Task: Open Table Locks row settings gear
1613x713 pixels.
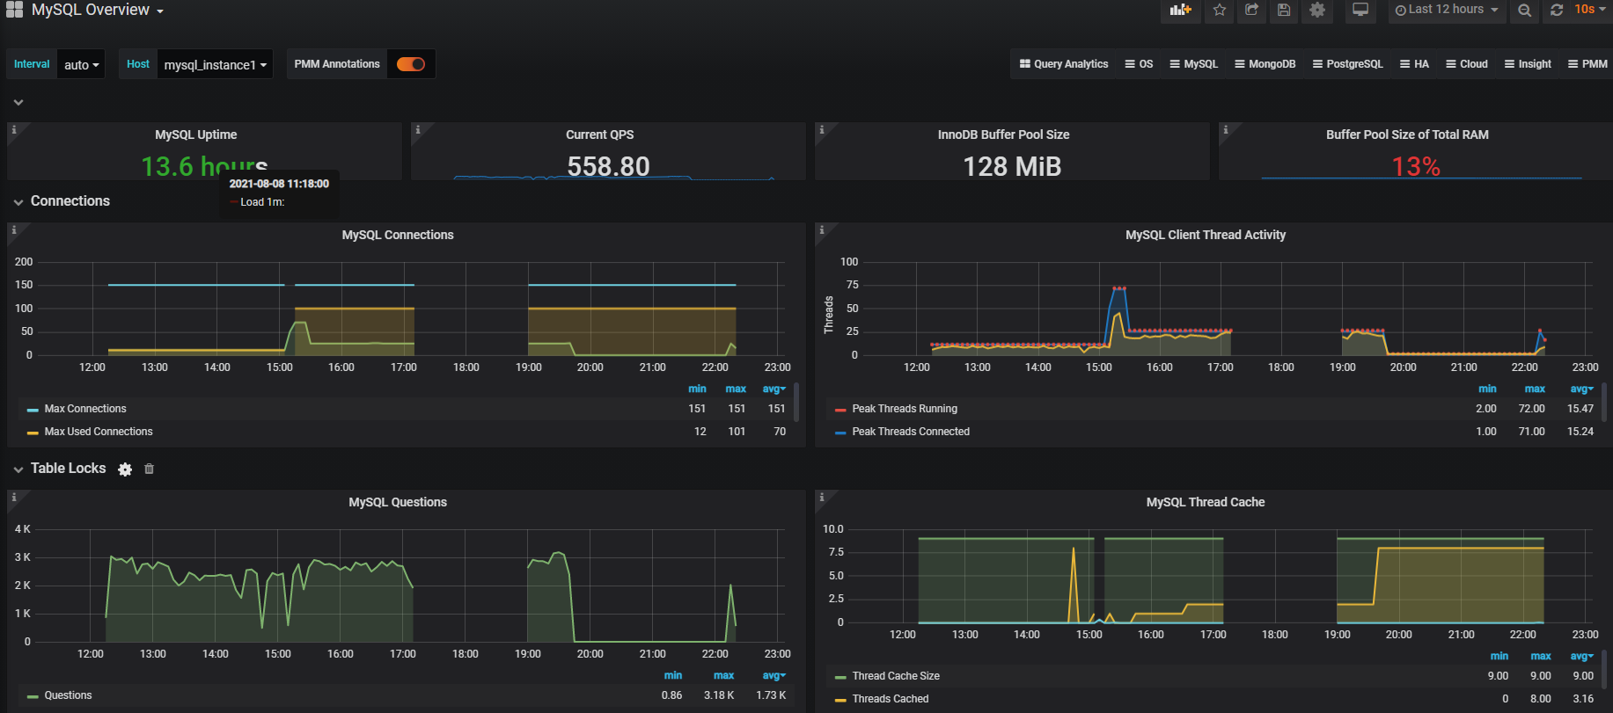Action: (125, 469)
